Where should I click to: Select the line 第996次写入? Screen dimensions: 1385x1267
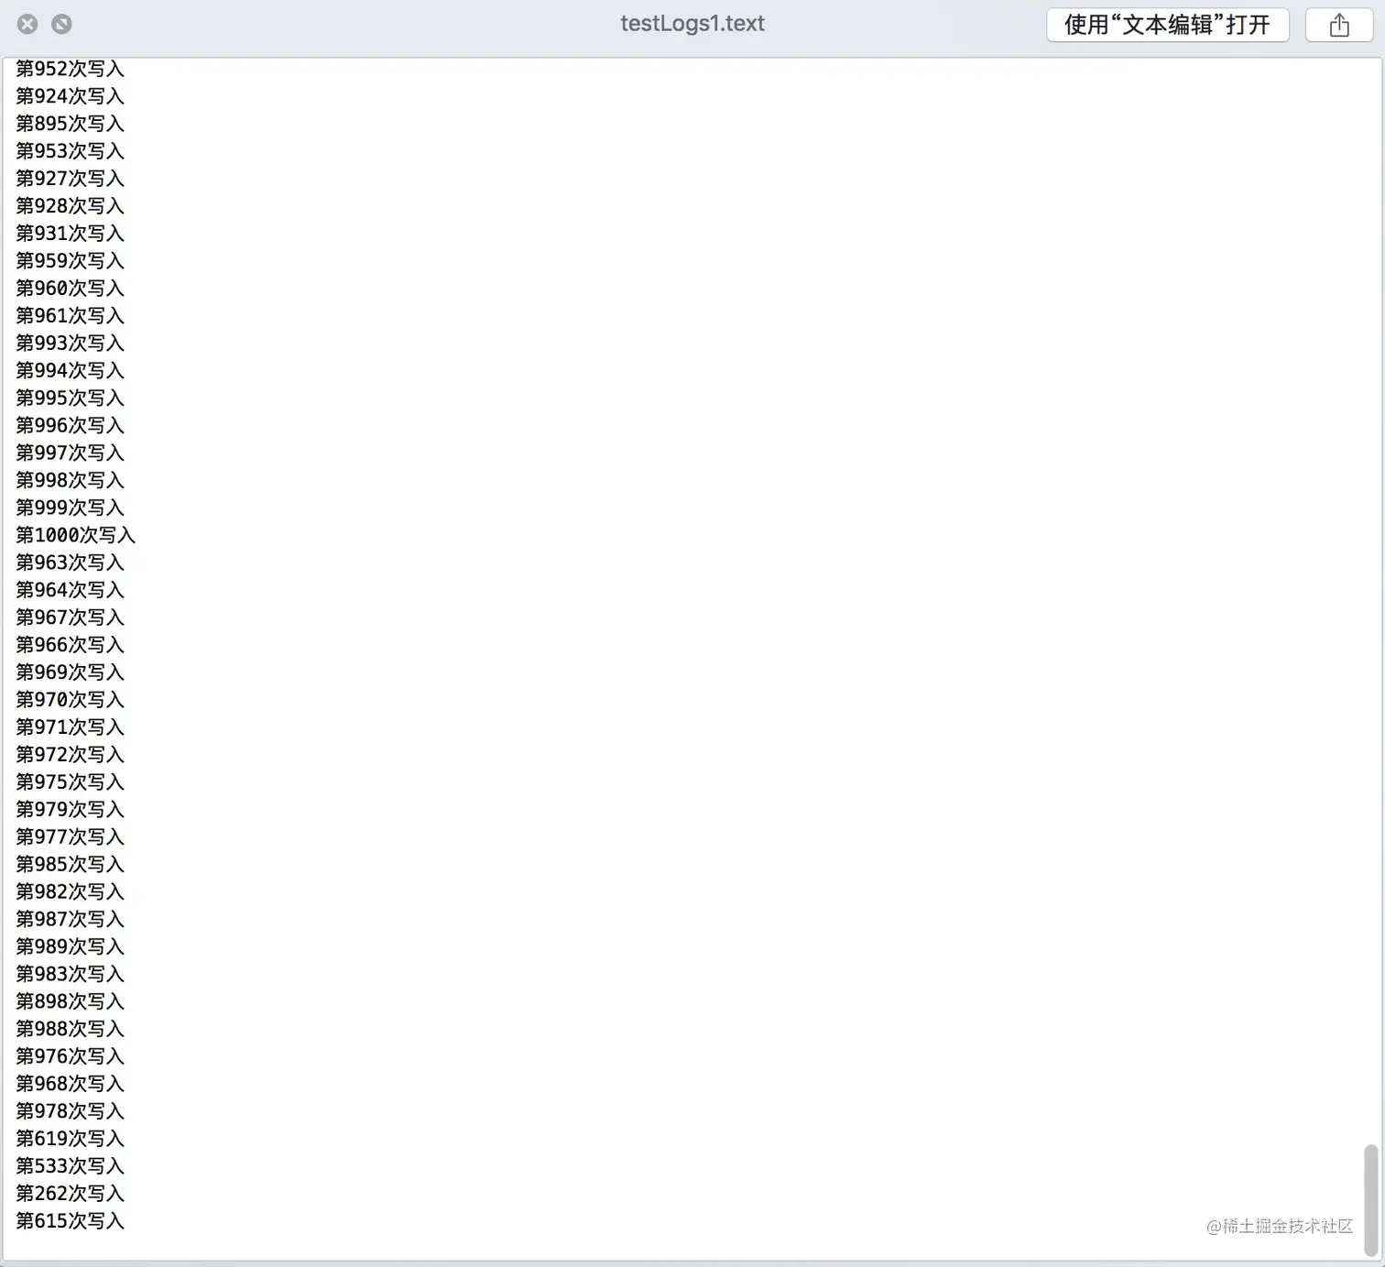coord(70,426)
